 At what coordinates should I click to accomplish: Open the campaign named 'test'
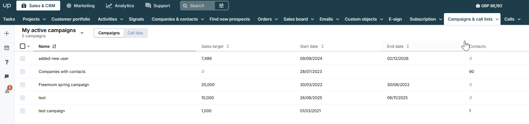pos(42,98)
